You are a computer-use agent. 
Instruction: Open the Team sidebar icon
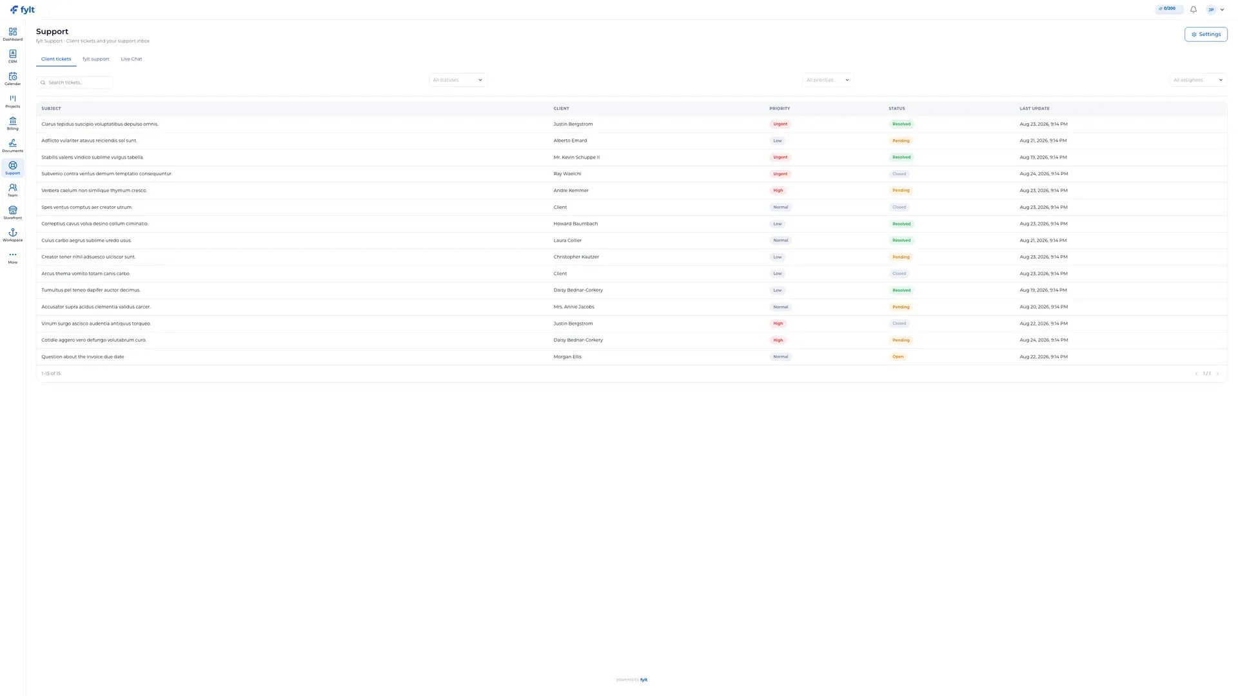tap(12, 190)
